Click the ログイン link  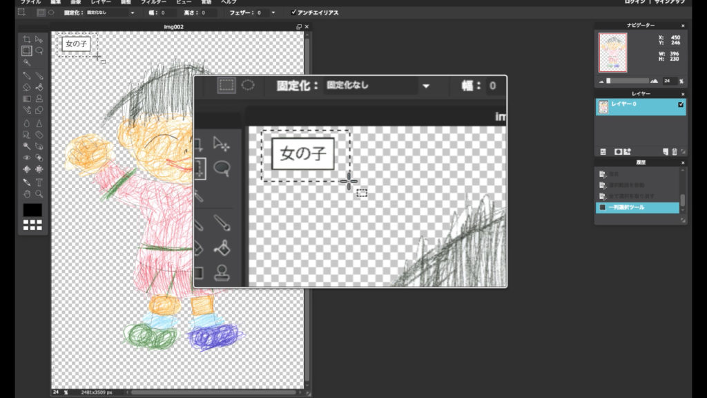pos(635,3)
